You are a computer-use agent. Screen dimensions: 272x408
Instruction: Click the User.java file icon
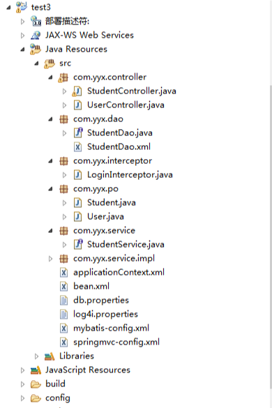point(77,216)
